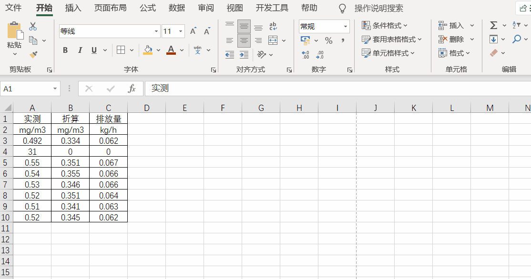Increase indent icon
The width and height of the screenshot is (531, 279).
tap(244, 55)
